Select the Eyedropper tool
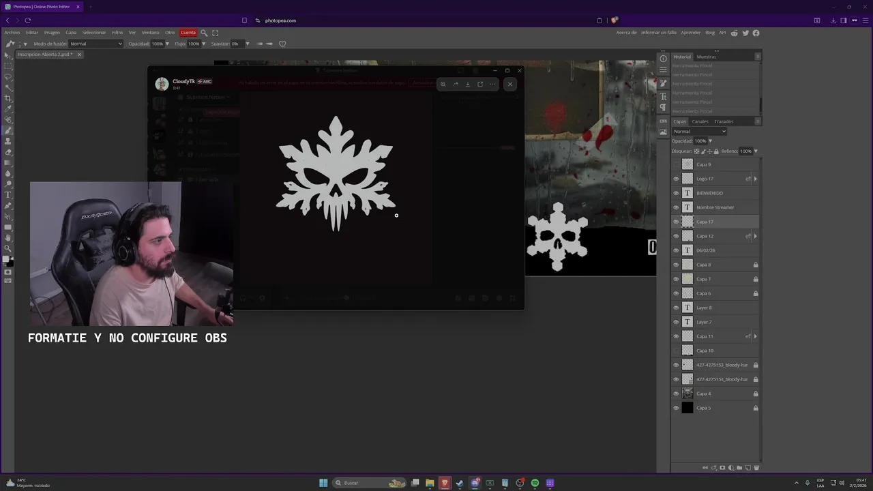This screenshot has width=873, height=491. coord(8,109)
